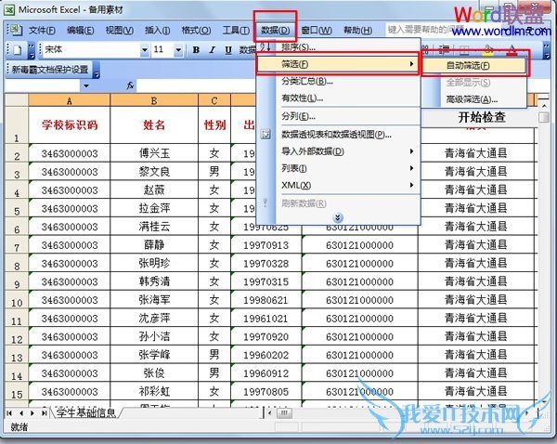The height and width of the screenshot is (444, 557).
Task: Expand XML(X) submenu
Action: [411, 185]
